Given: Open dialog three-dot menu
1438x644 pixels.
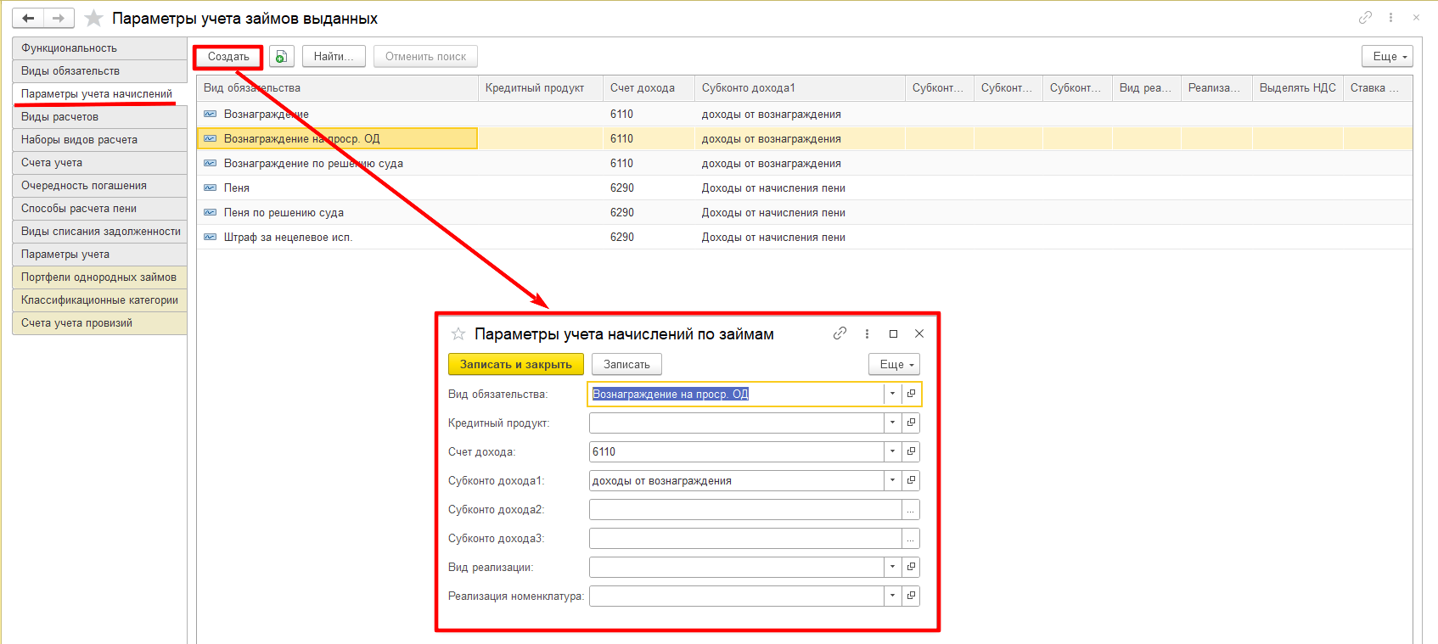Looking at the screenshot, I should click(867, 333).
